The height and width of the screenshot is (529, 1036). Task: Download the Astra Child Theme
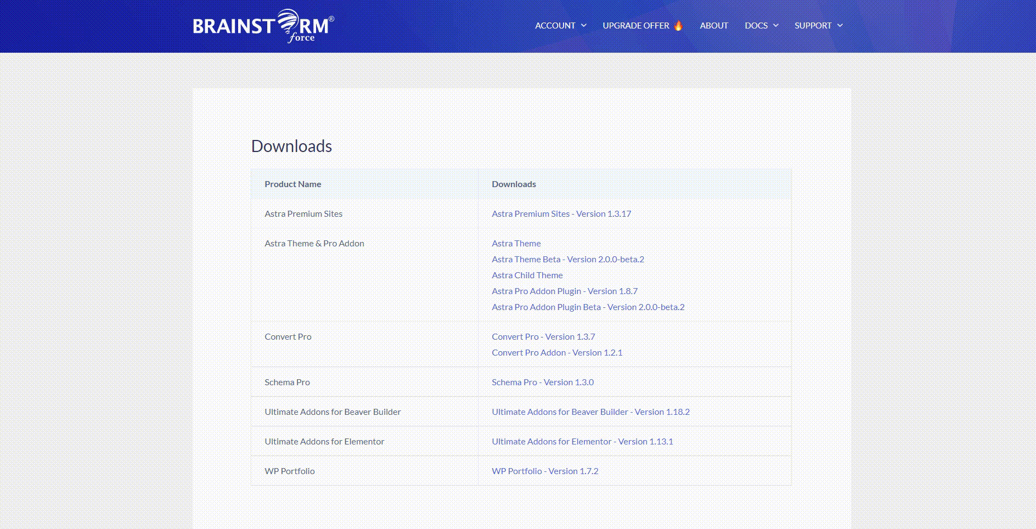click(x=527, y=275)
